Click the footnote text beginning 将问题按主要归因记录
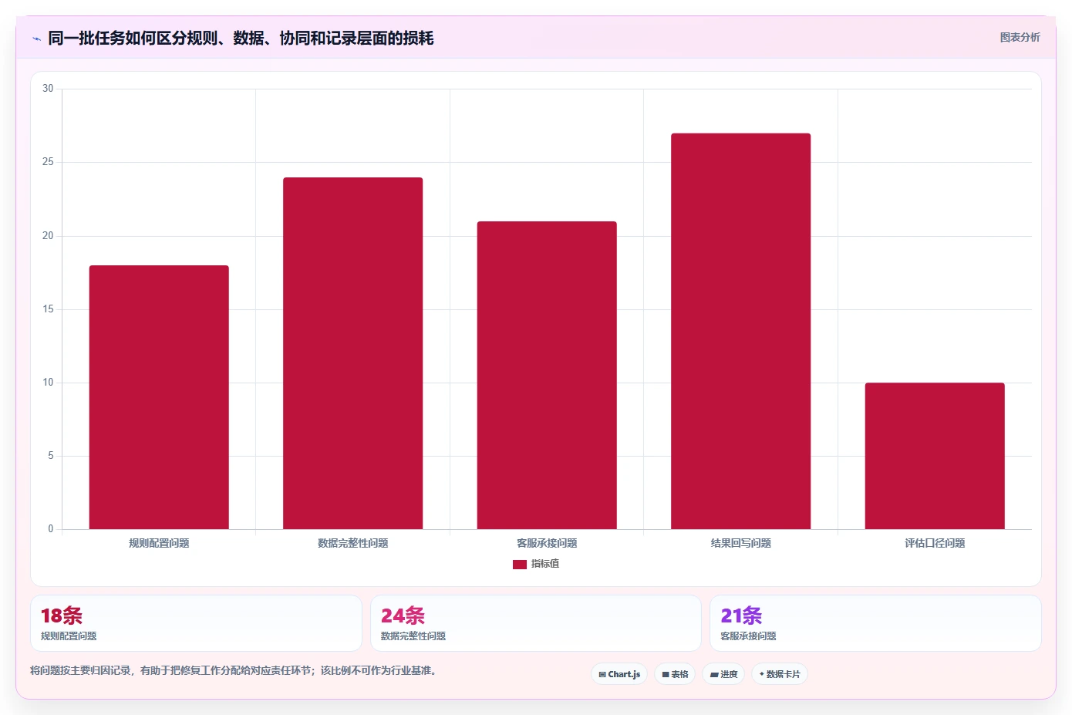 tap(235, 670)
